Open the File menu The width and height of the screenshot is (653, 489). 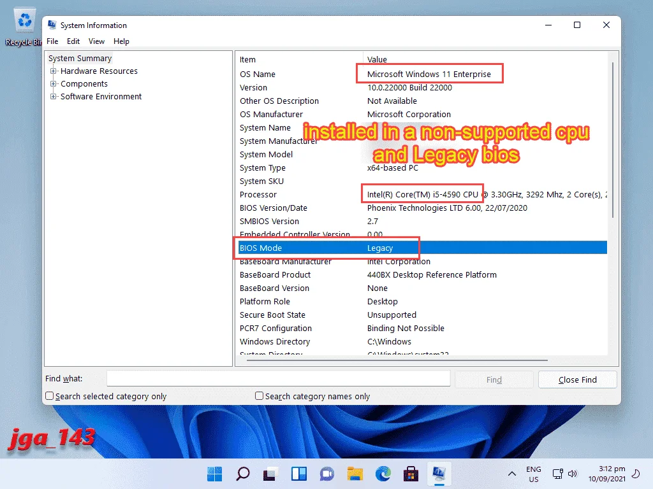coord(52,41)
